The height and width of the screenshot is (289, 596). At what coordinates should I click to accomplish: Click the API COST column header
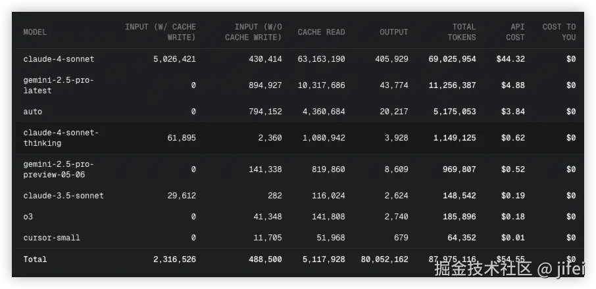pos(515,32)
